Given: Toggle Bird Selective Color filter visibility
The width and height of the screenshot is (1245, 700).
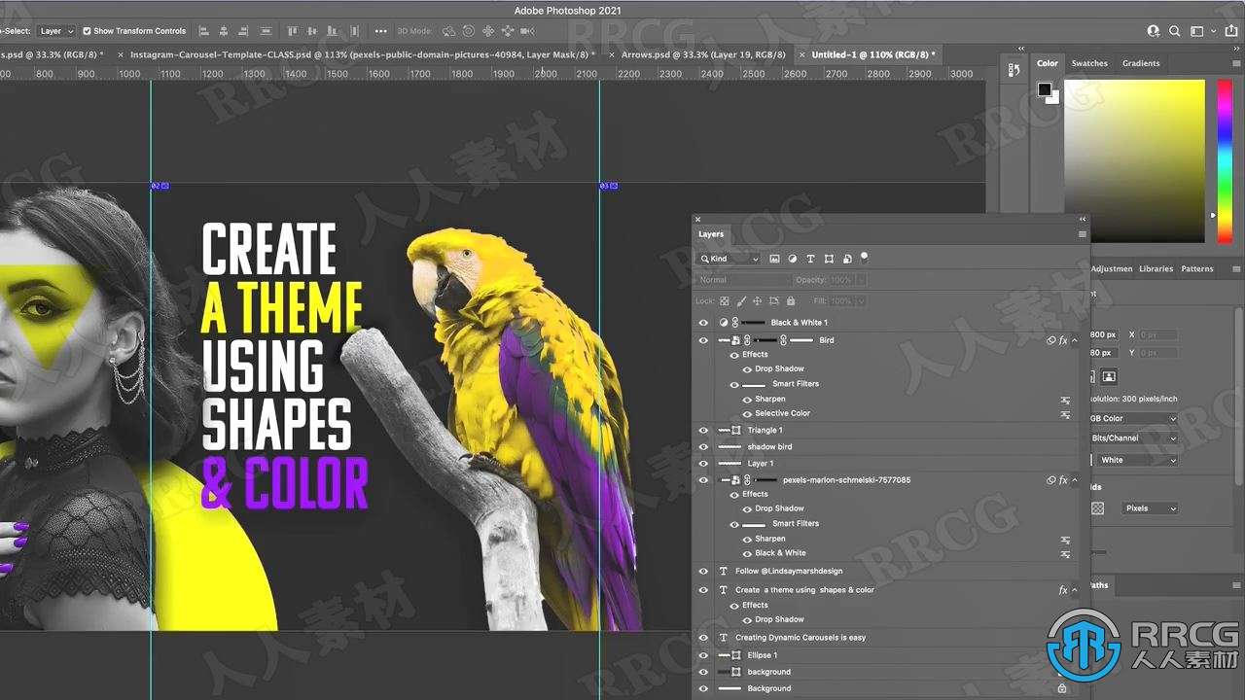Looking at the screenshot, I should click(747, 413).
